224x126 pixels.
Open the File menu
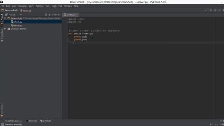coord(2,6)
